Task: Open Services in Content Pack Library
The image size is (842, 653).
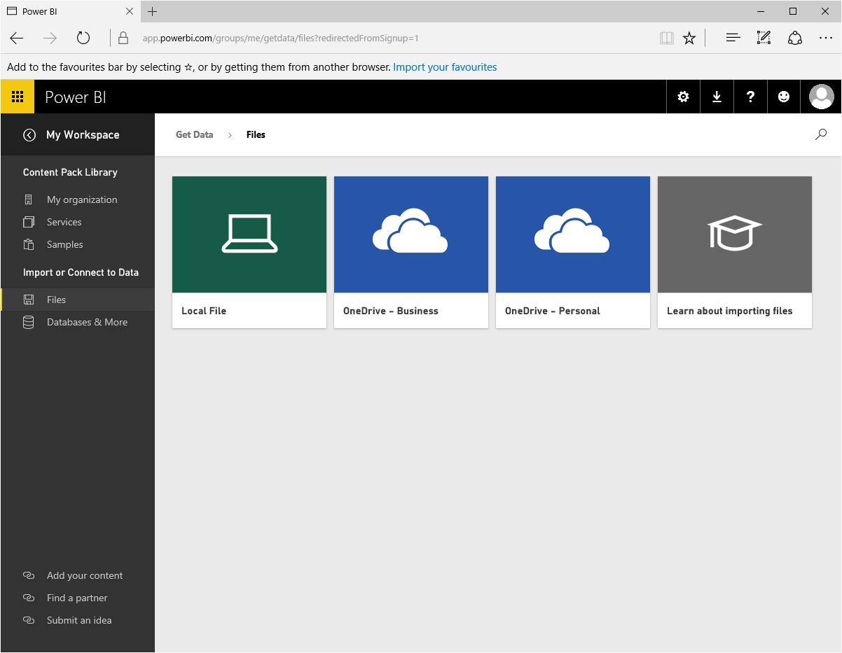Action: point(64,222)
